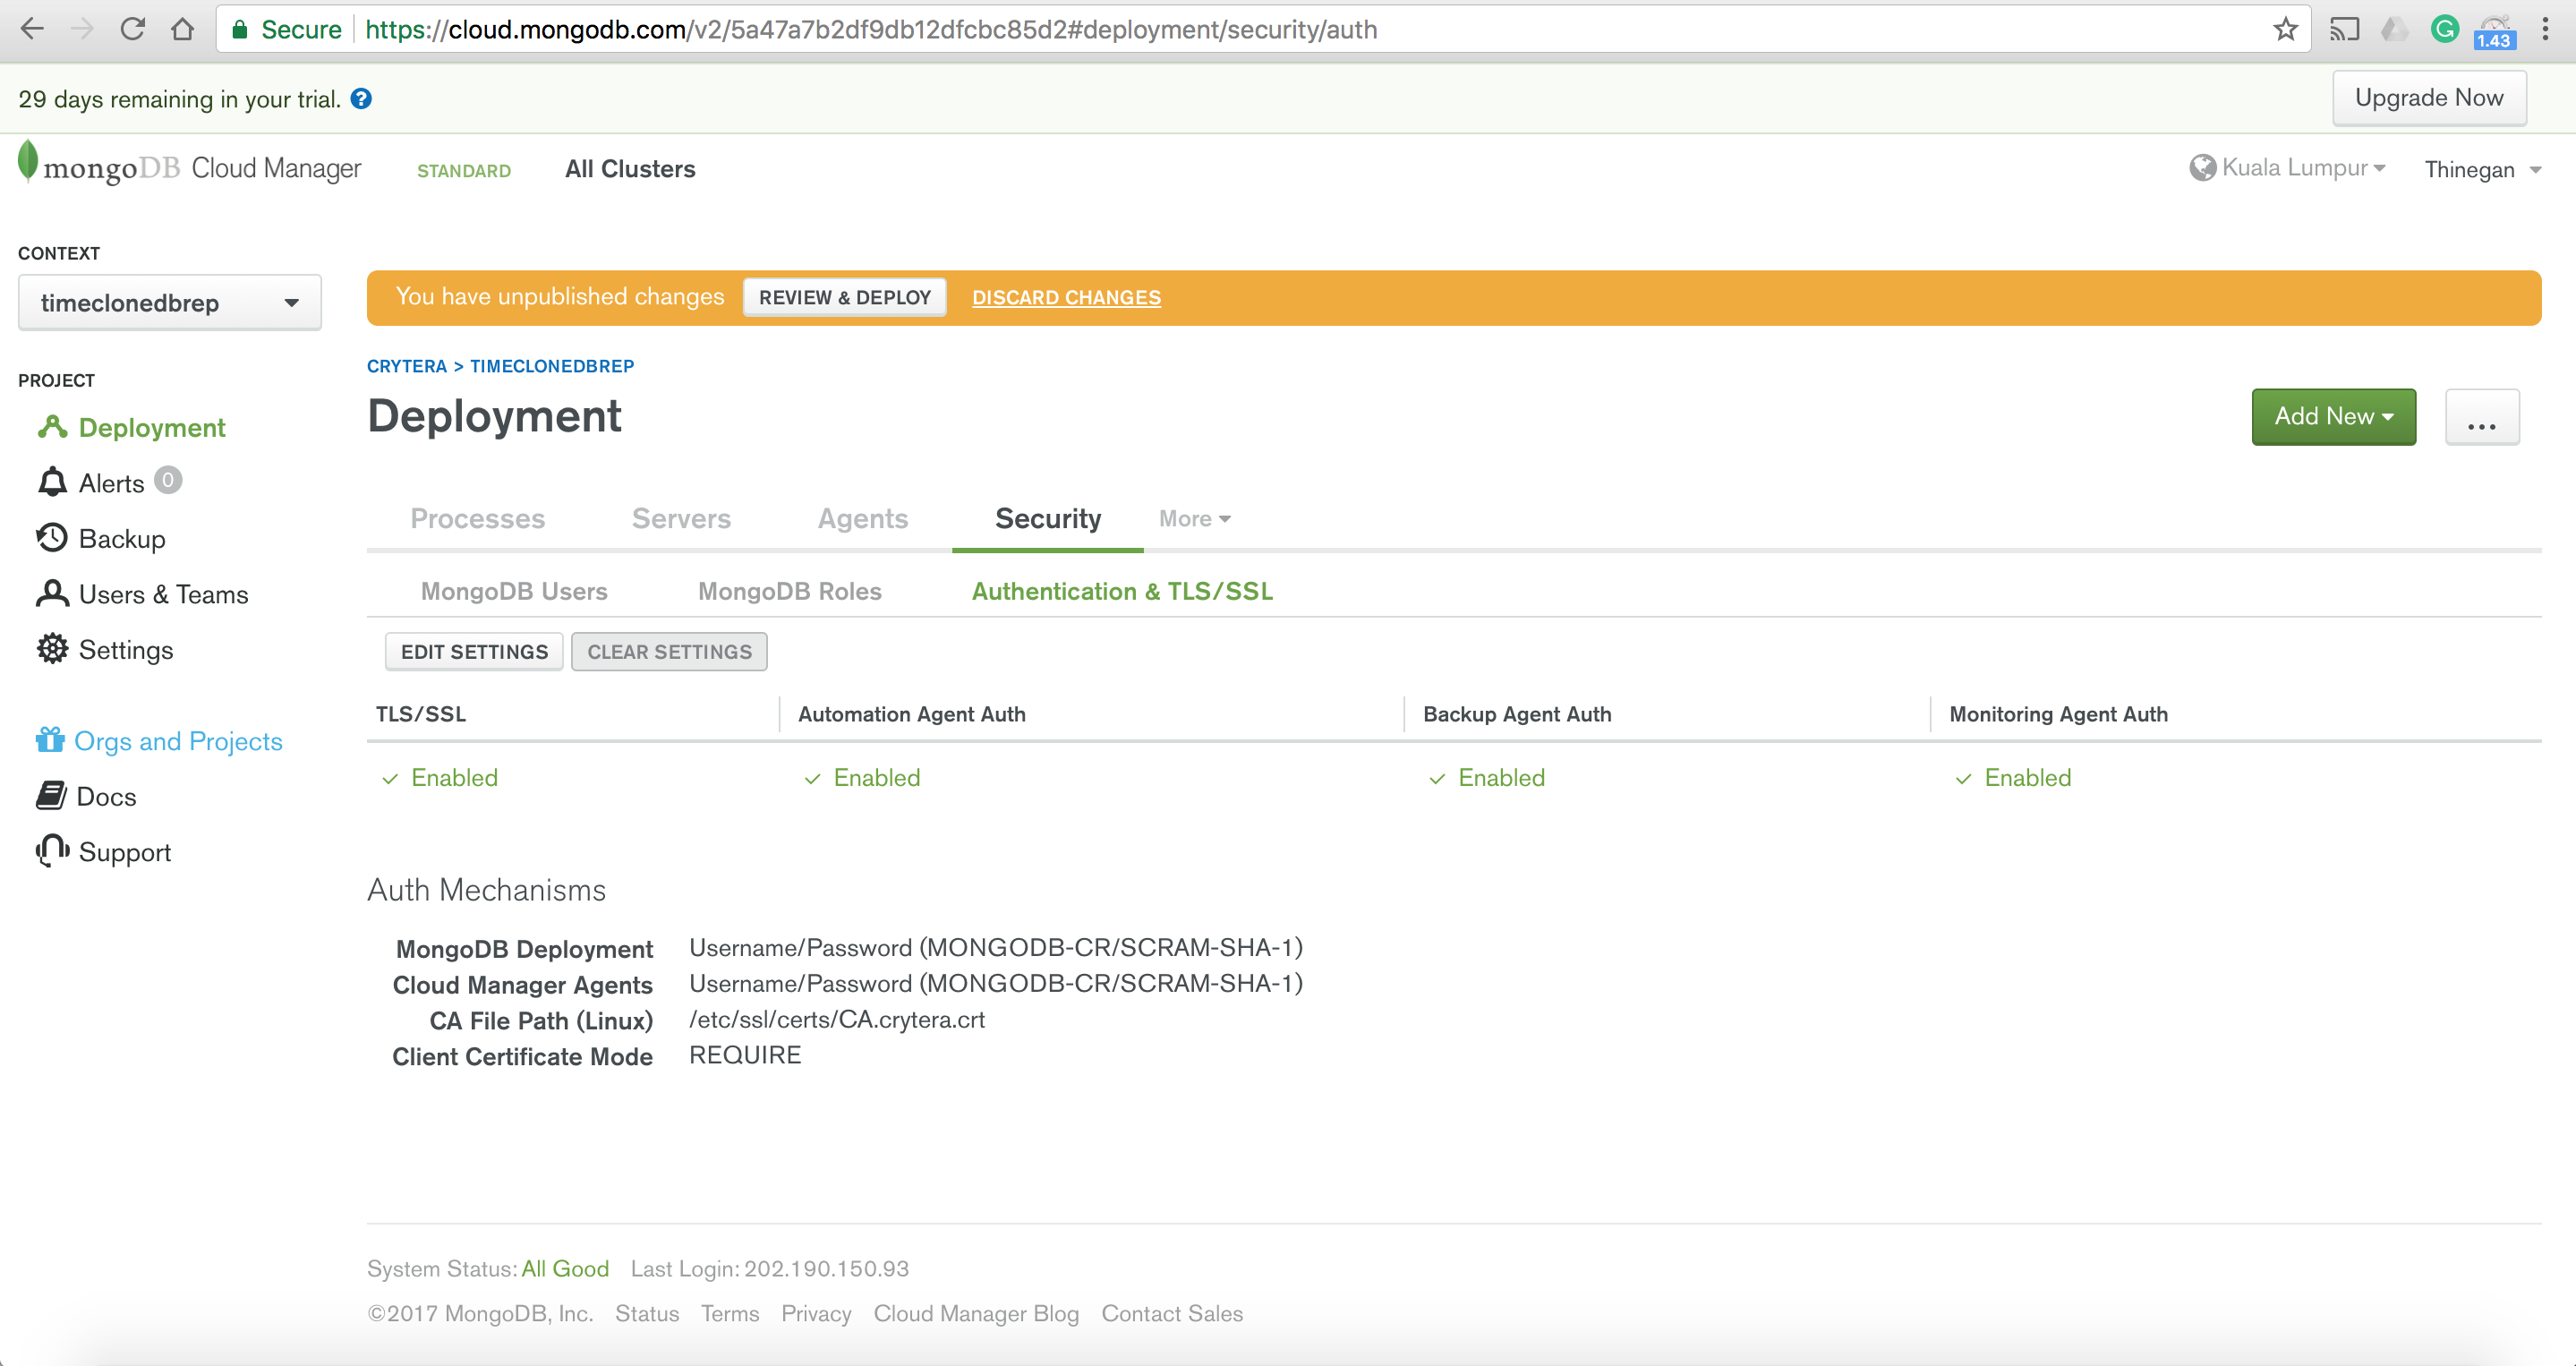Click the Alerts bell icon in sidebar
Image resolution: width=2576 pixels, height=1366 pixels.
tap(52, 483)
